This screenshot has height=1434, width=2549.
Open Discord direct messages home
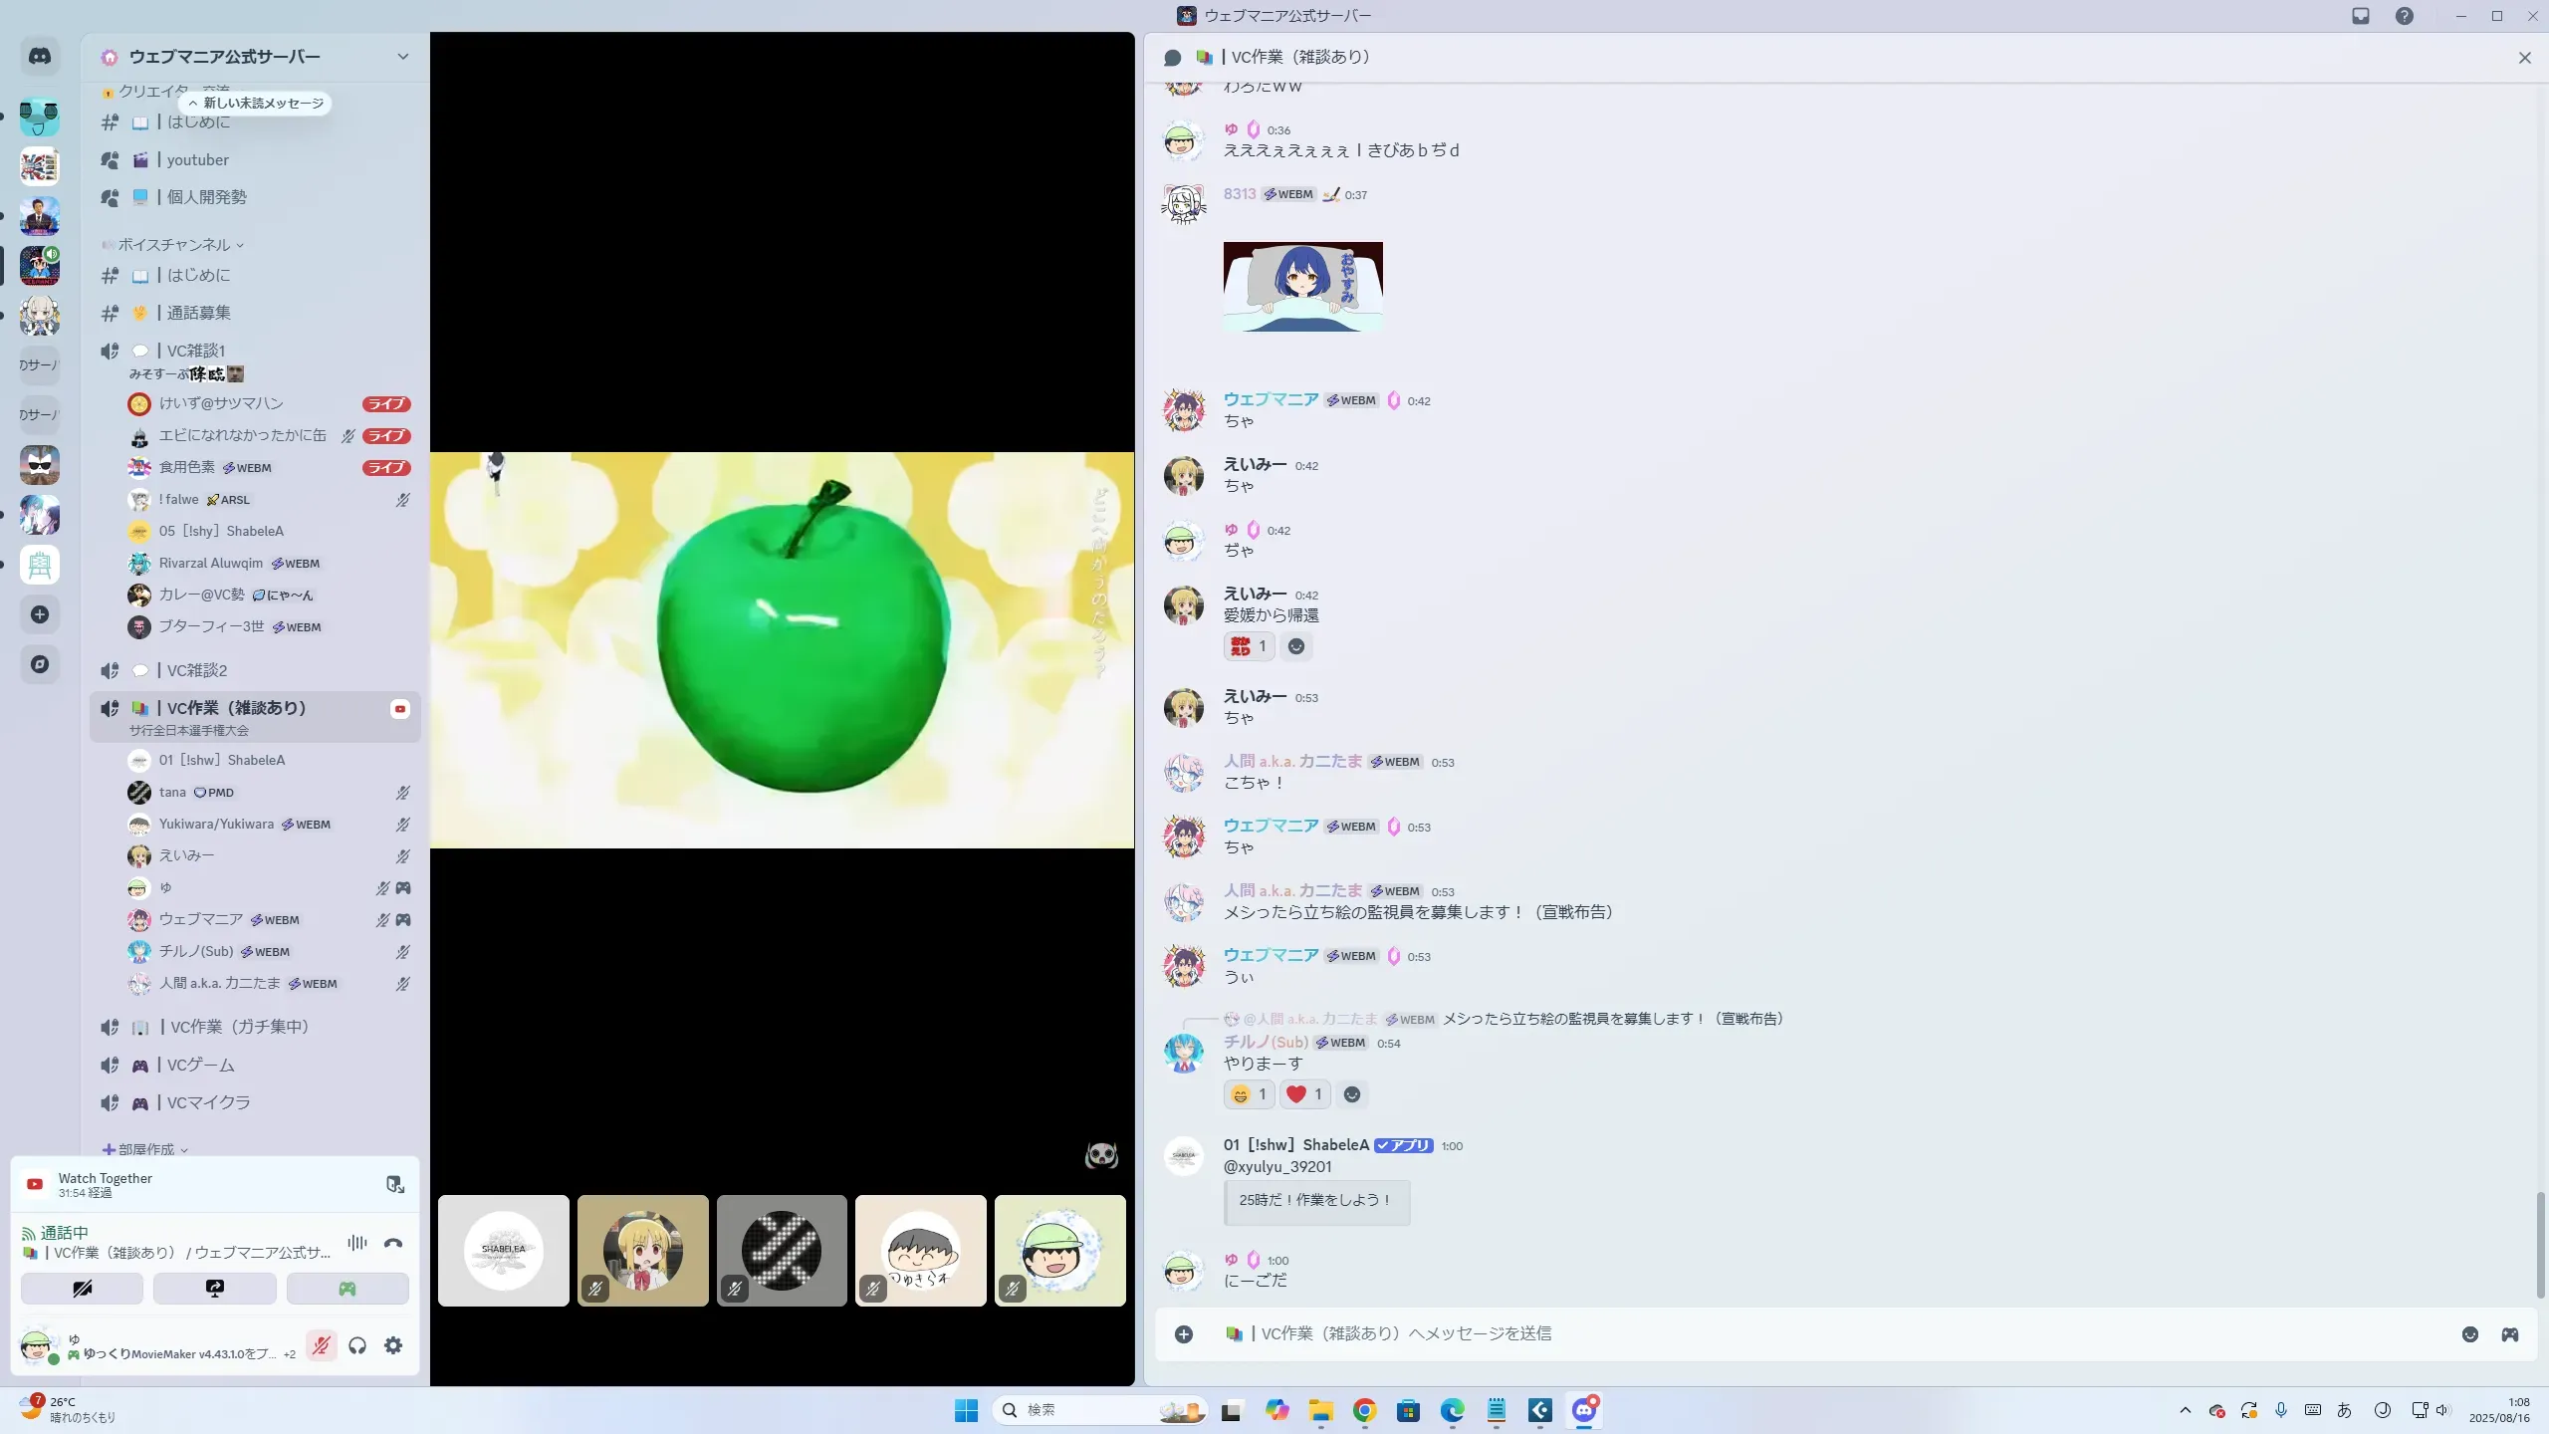click(x=40, y=57)
